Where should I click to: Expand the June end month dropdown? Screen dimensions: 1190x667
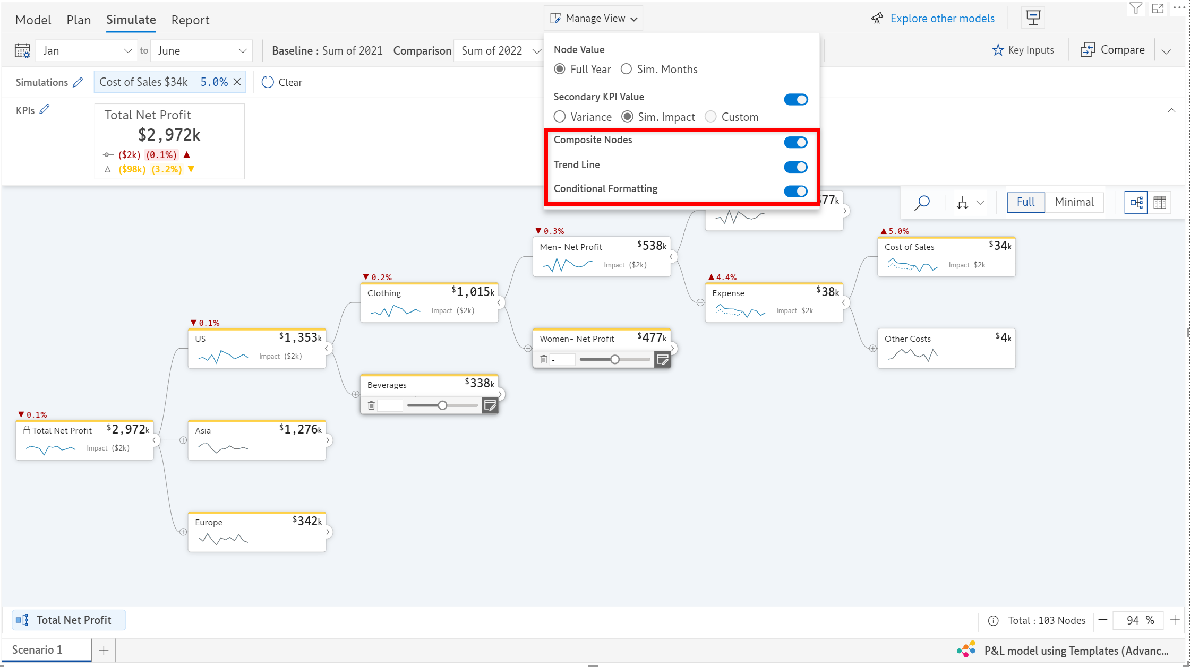(x=202, y=51)
